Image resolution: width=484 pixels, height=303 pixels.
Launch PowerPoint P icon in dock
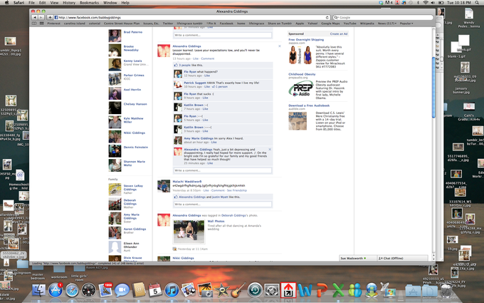322,290
